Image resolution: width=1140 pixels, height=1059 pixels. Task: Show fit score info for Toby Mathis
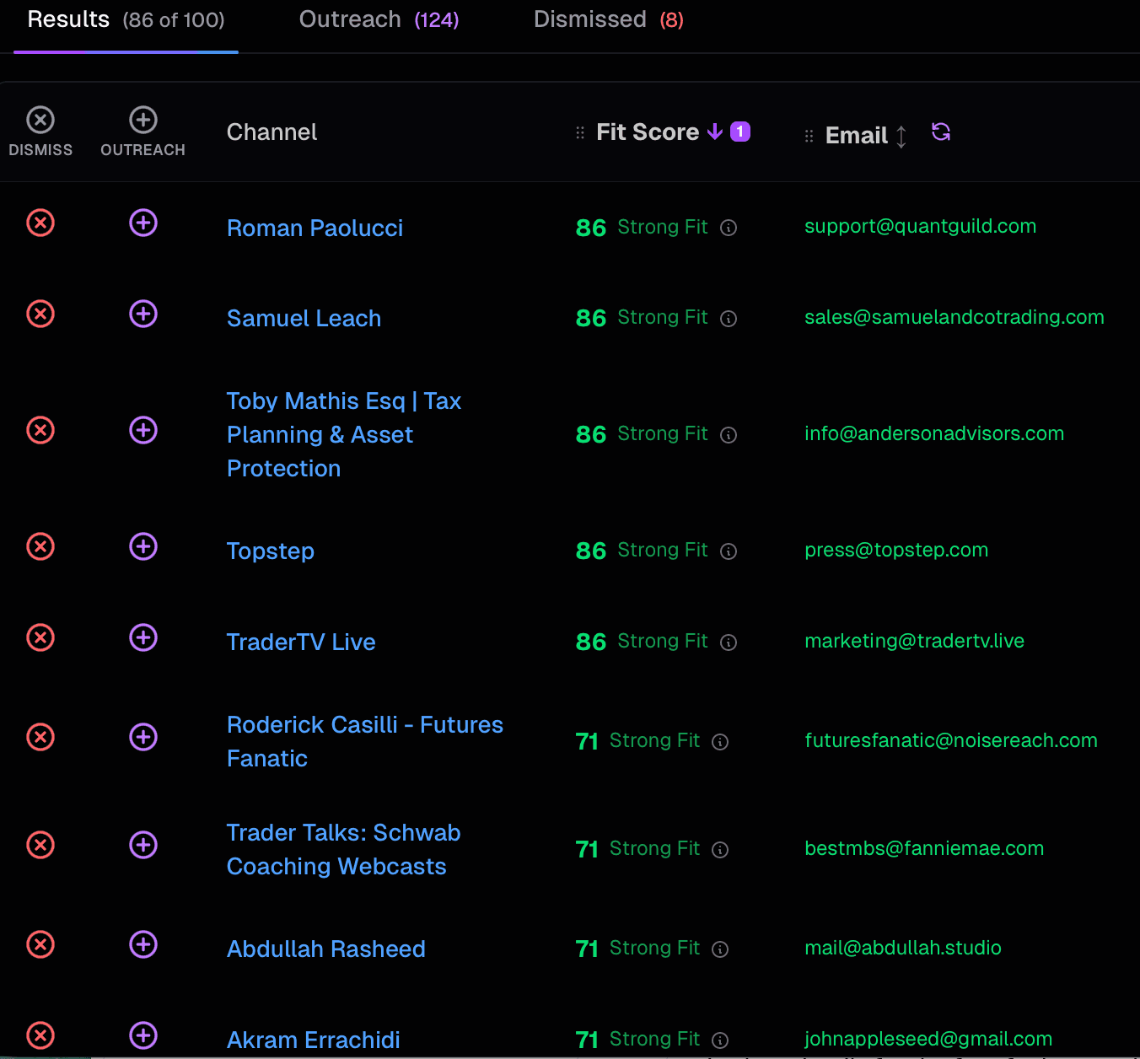(729, 435)
